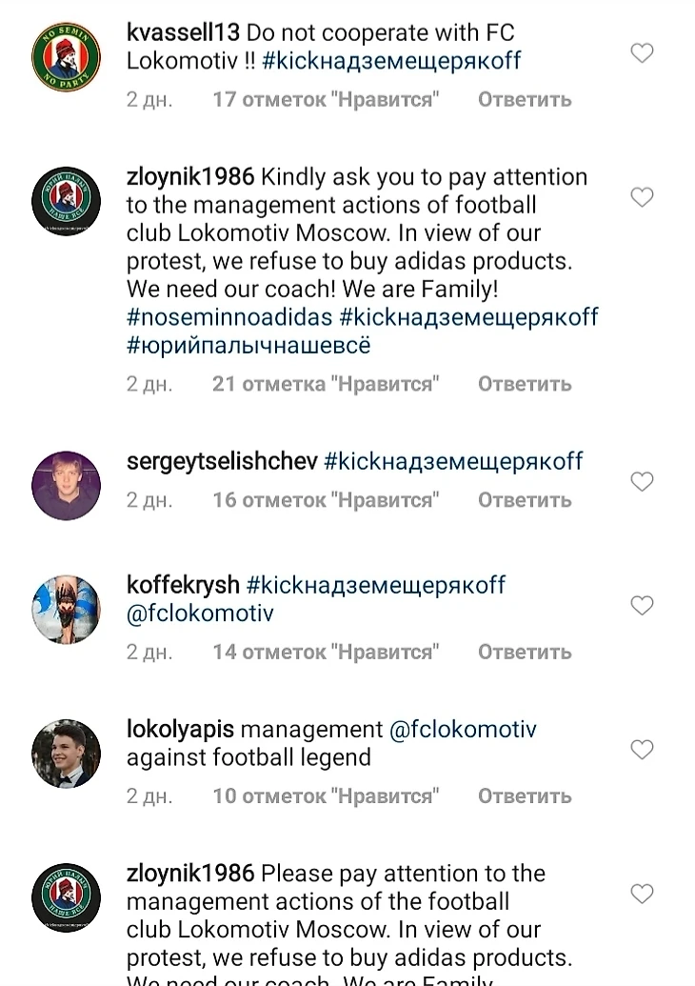View 14 отметок "Нравится" on koffekrysh's comment
695x986 pixels.
(326, 652)
